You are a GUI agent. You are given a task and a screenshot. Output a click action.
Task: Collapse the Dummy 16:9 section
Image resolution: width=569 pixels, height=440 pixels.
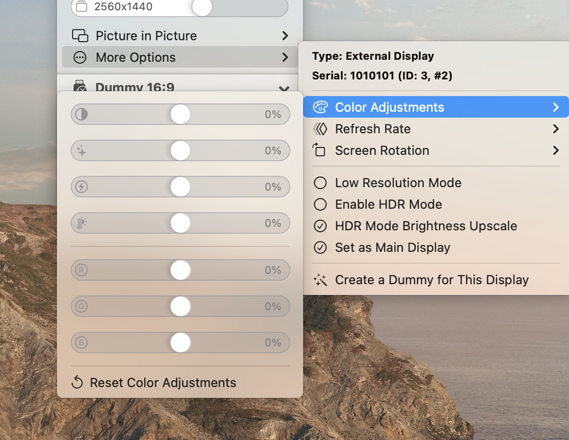(x=284, y=88)
